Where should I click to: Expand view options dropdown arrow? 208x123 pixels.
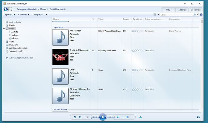[x=158, y=15]
